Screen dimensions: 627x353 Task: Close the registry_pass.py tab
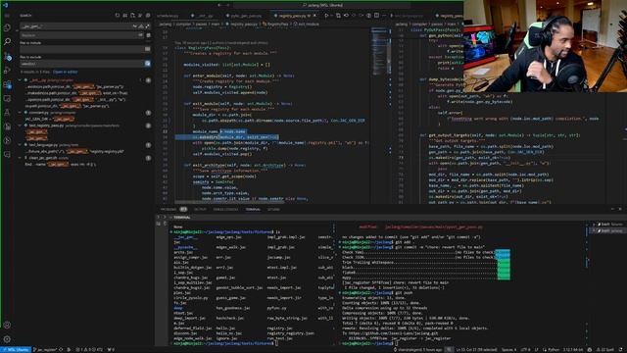314,16
